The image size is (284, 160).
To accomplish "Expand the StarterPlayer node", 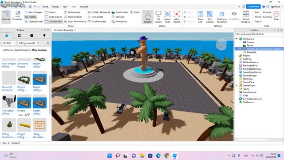I will point(237,85).
